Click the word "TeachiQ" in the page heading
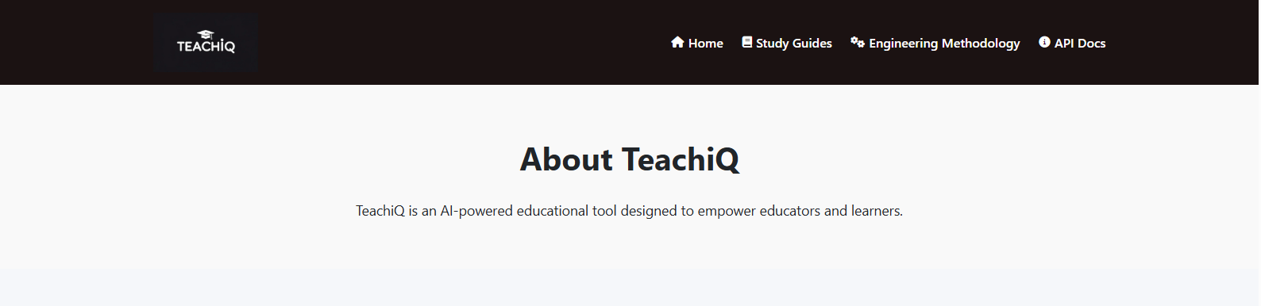 tap(681, 159)
